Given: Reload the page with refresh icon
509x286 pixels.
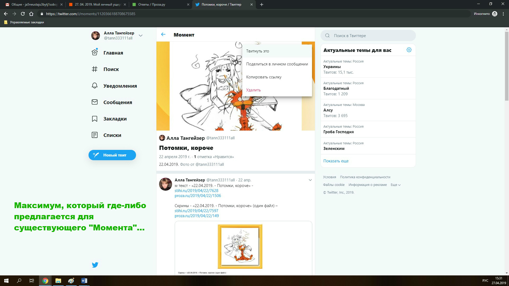Looking at the screenshot, I should click(x=23, y=14).
